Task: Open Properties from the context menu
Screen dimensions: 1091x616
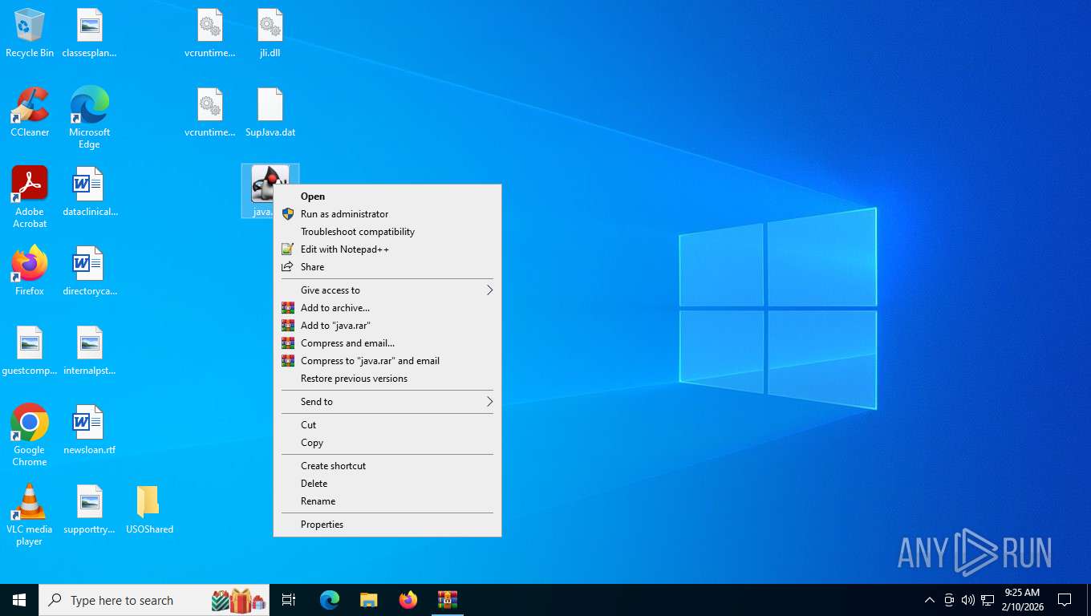Action: [387, 525]
